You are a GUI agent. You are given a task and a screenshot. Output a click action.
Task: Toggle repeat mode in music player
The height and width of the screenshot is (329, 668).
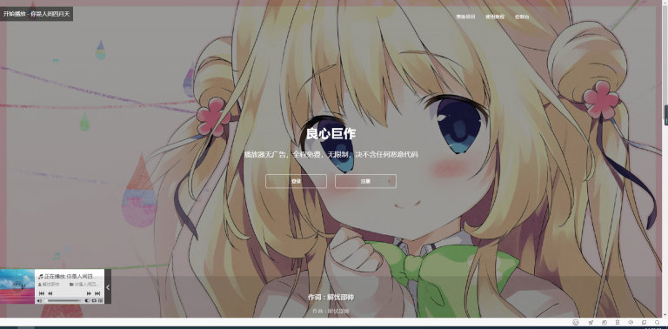pyautogui.click(x=94, y=301)
